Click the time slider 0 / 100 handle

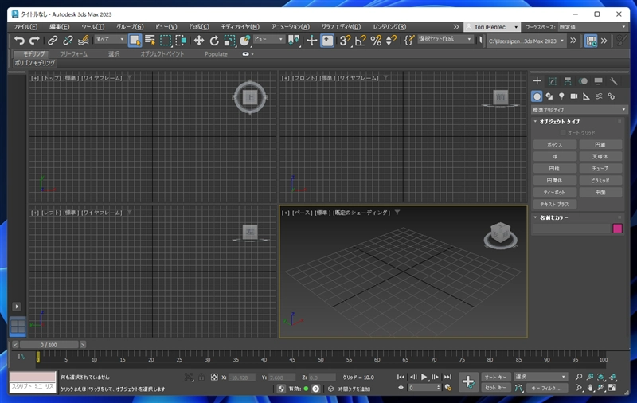tap(49, 345)
